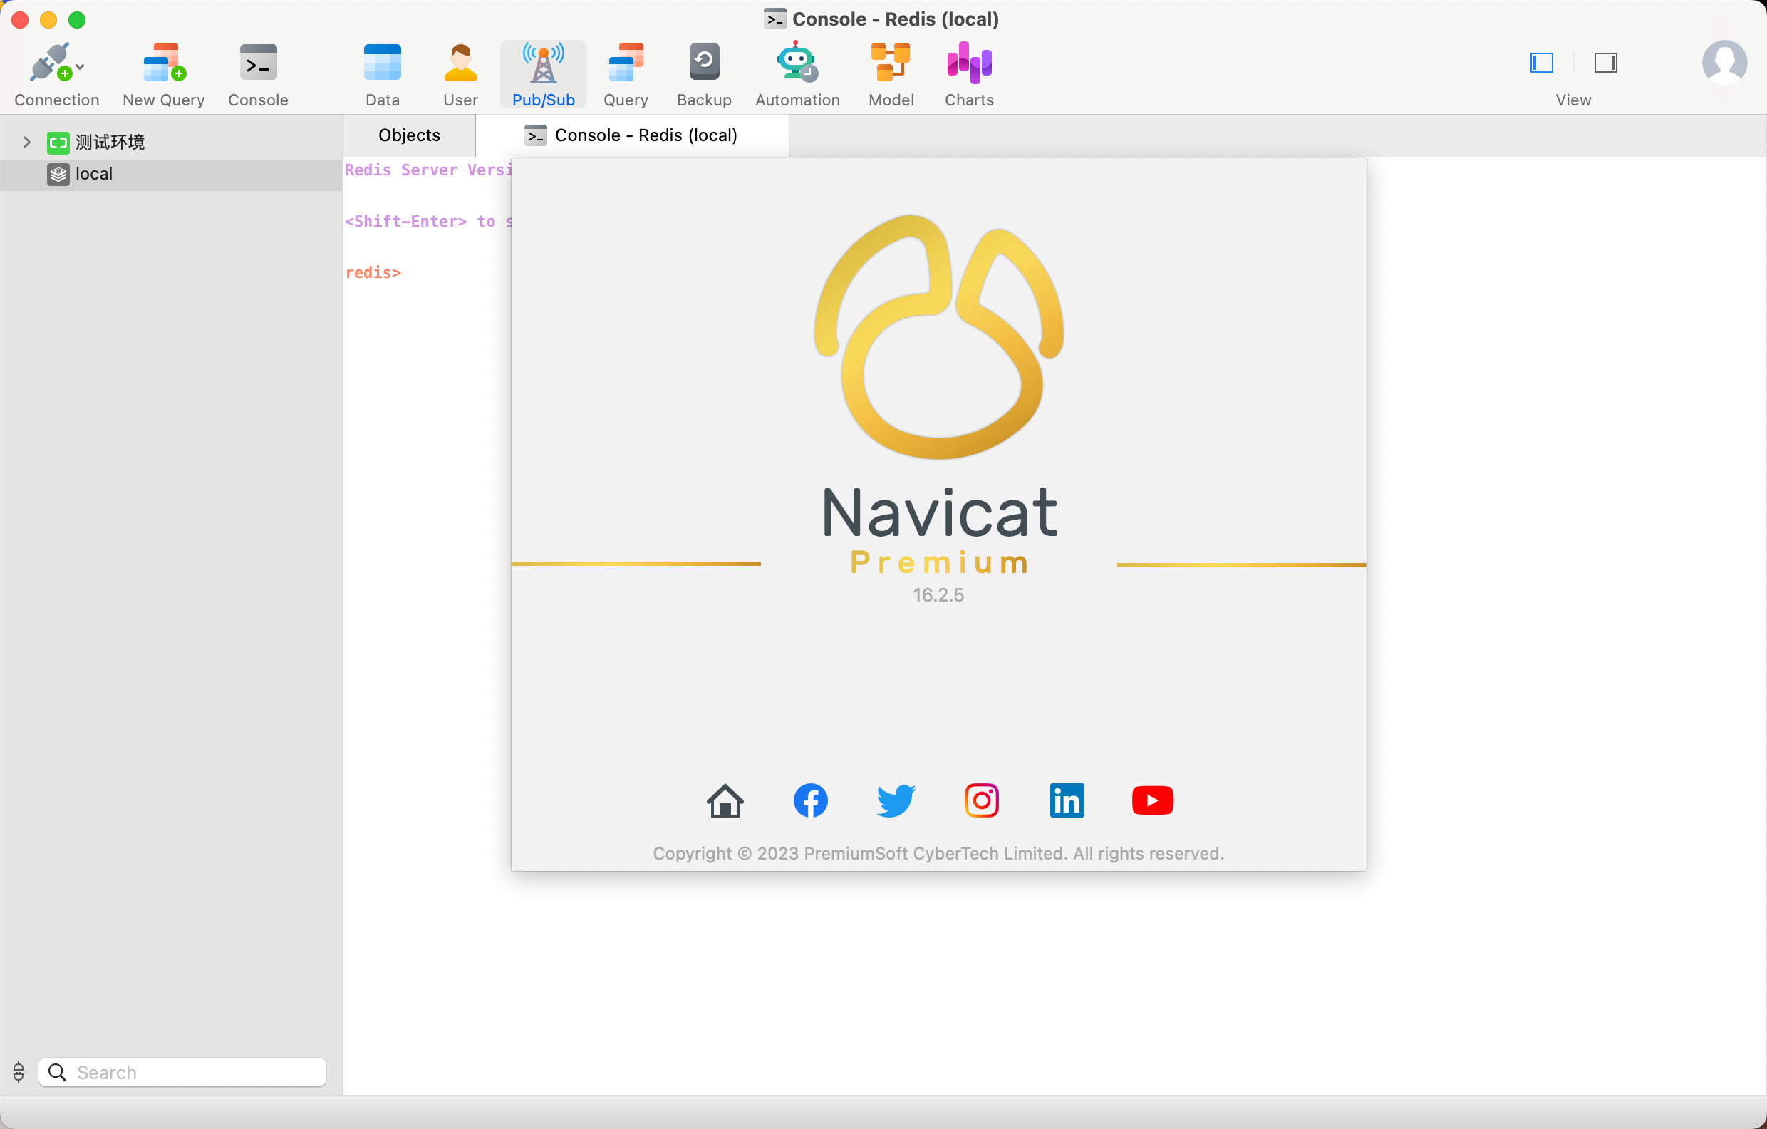Select the local Redis connection

(171, 174)
